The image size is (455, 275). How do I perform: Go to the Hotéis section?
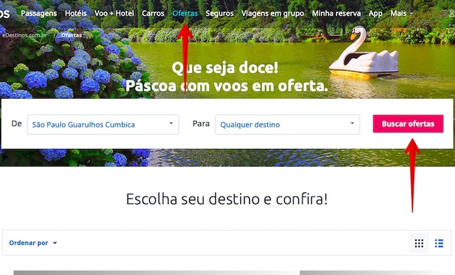(x=76, y=13)
